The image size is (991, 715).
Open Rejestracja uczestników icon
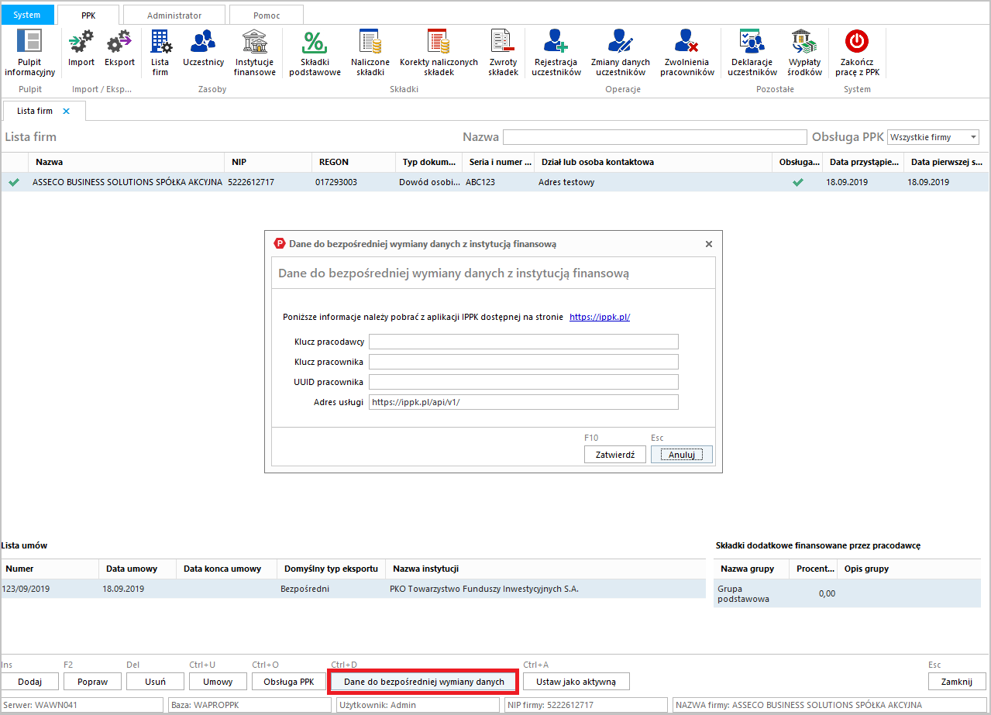point(556,41)
